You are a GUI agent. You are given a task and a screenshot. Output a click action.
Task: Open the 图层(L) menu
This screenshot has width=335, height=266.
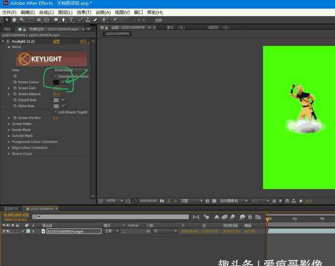tap(65, 12)
